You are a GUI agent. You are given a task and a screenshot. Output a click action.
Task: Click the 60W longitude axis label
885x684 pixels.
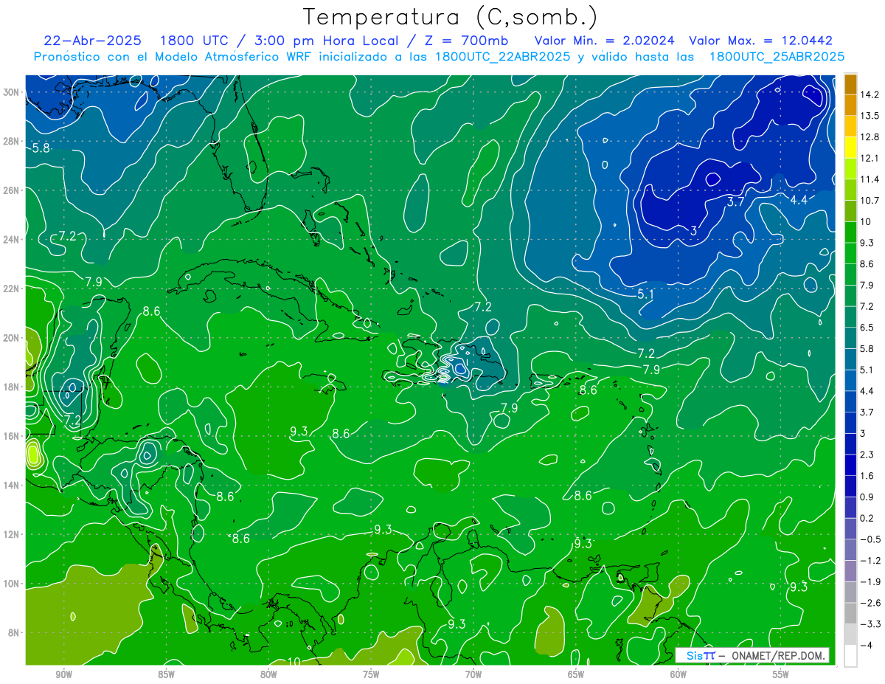coord(678,674)
